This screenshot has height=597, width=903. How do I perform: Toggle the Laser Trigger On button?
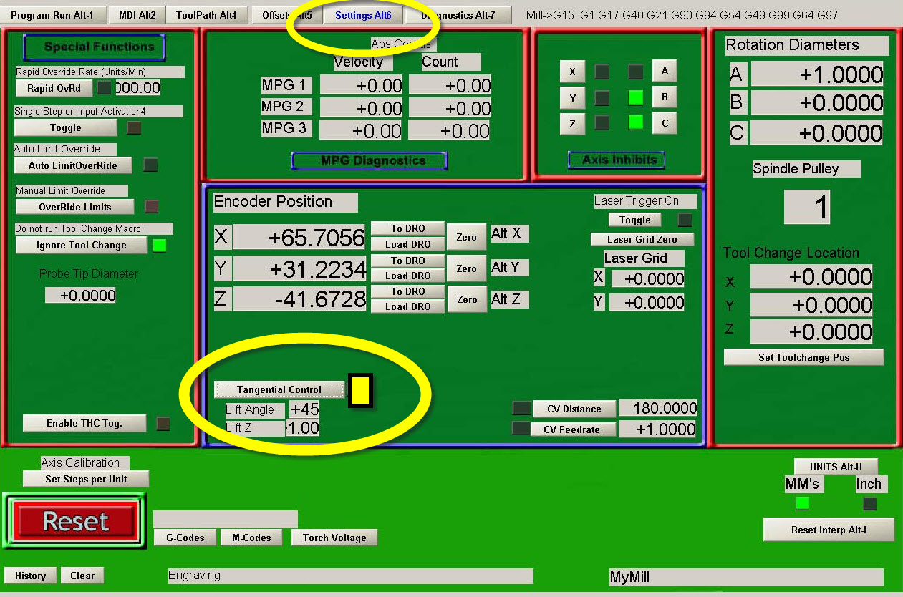[634, 220]
